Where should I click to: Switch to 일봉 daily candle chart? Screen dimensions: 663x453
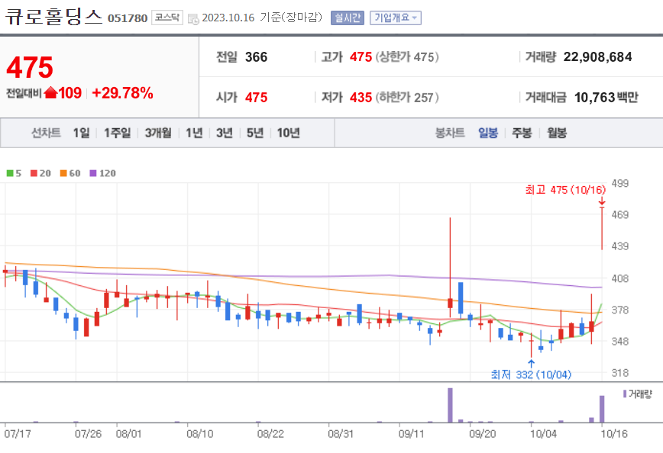click(488, 133)
